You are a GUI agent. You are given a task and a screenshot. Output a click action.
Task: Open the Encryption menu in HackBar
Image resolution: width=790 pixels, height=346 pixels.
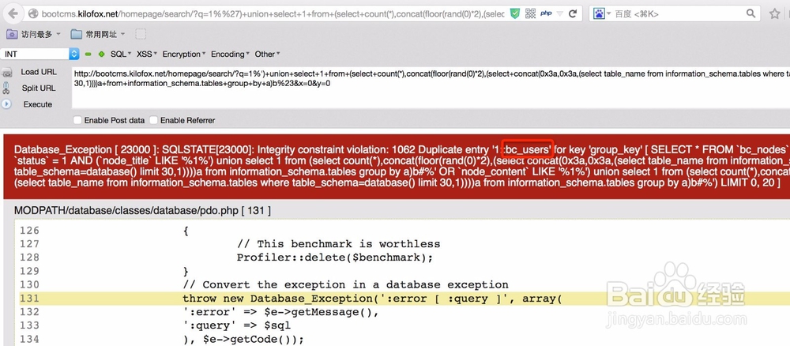tap(184, 54)
